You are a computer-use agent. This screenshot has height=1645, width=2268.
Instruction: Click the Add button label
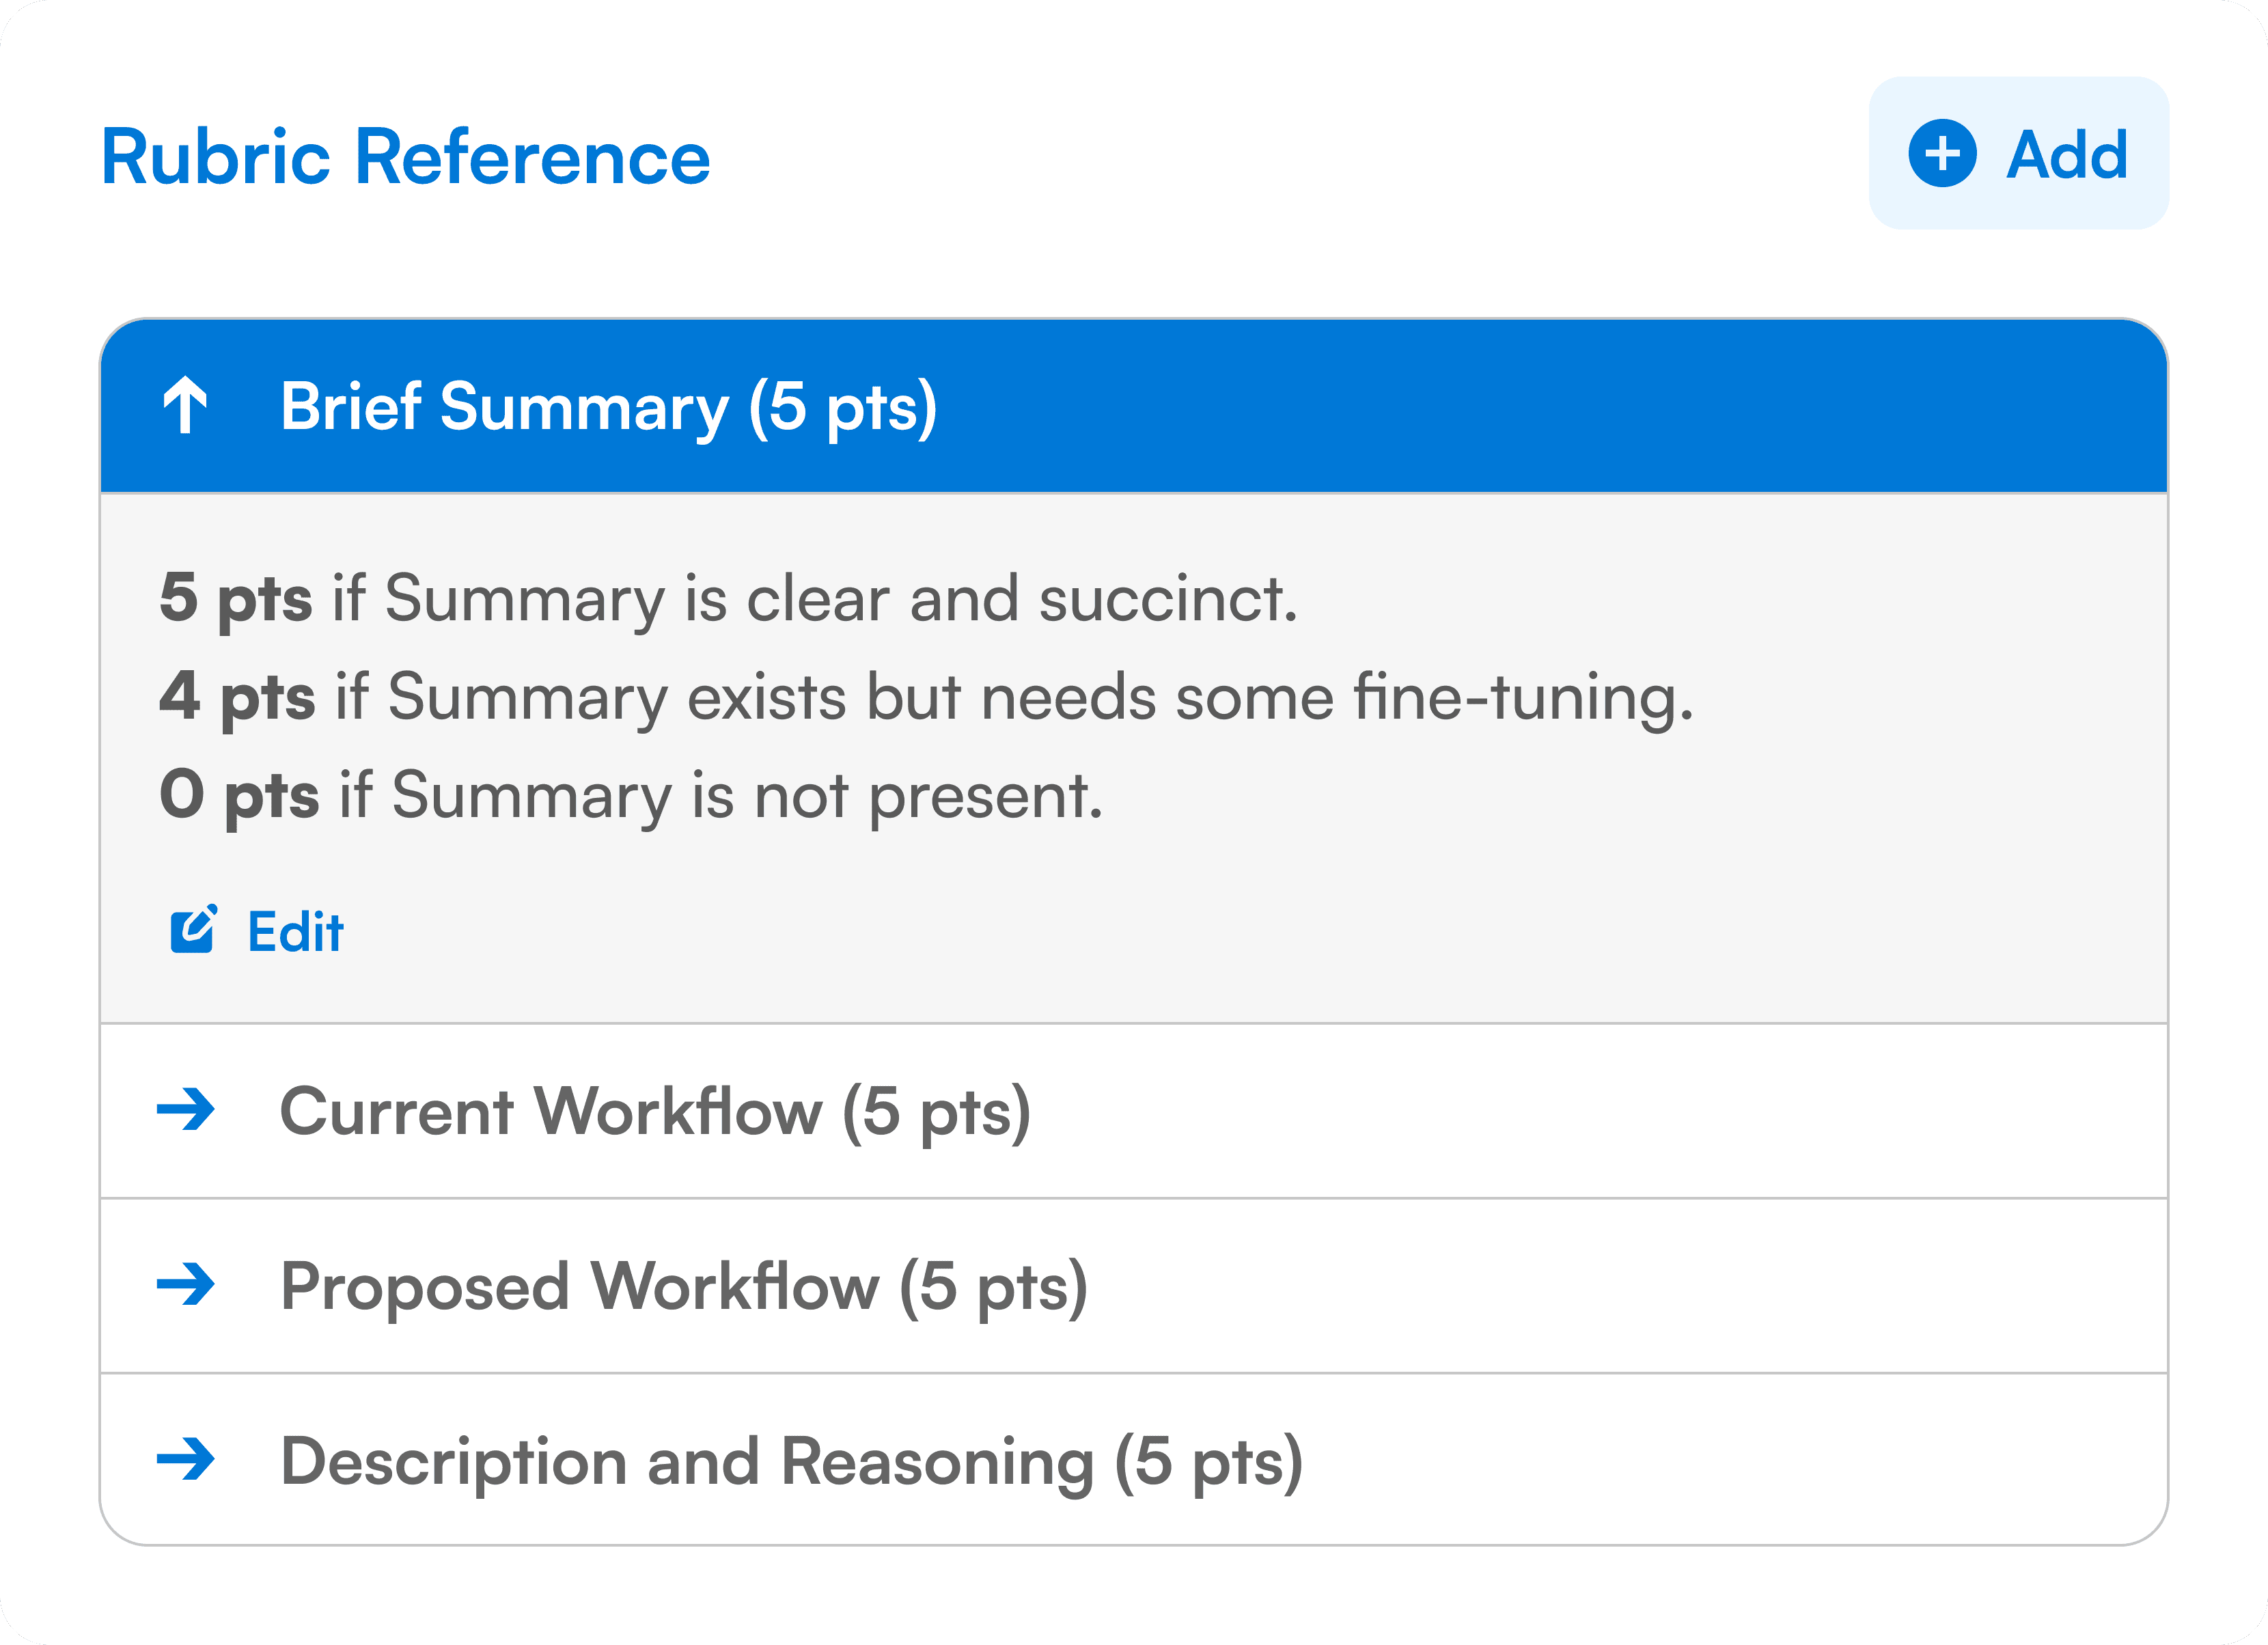tap(2066, 155)
